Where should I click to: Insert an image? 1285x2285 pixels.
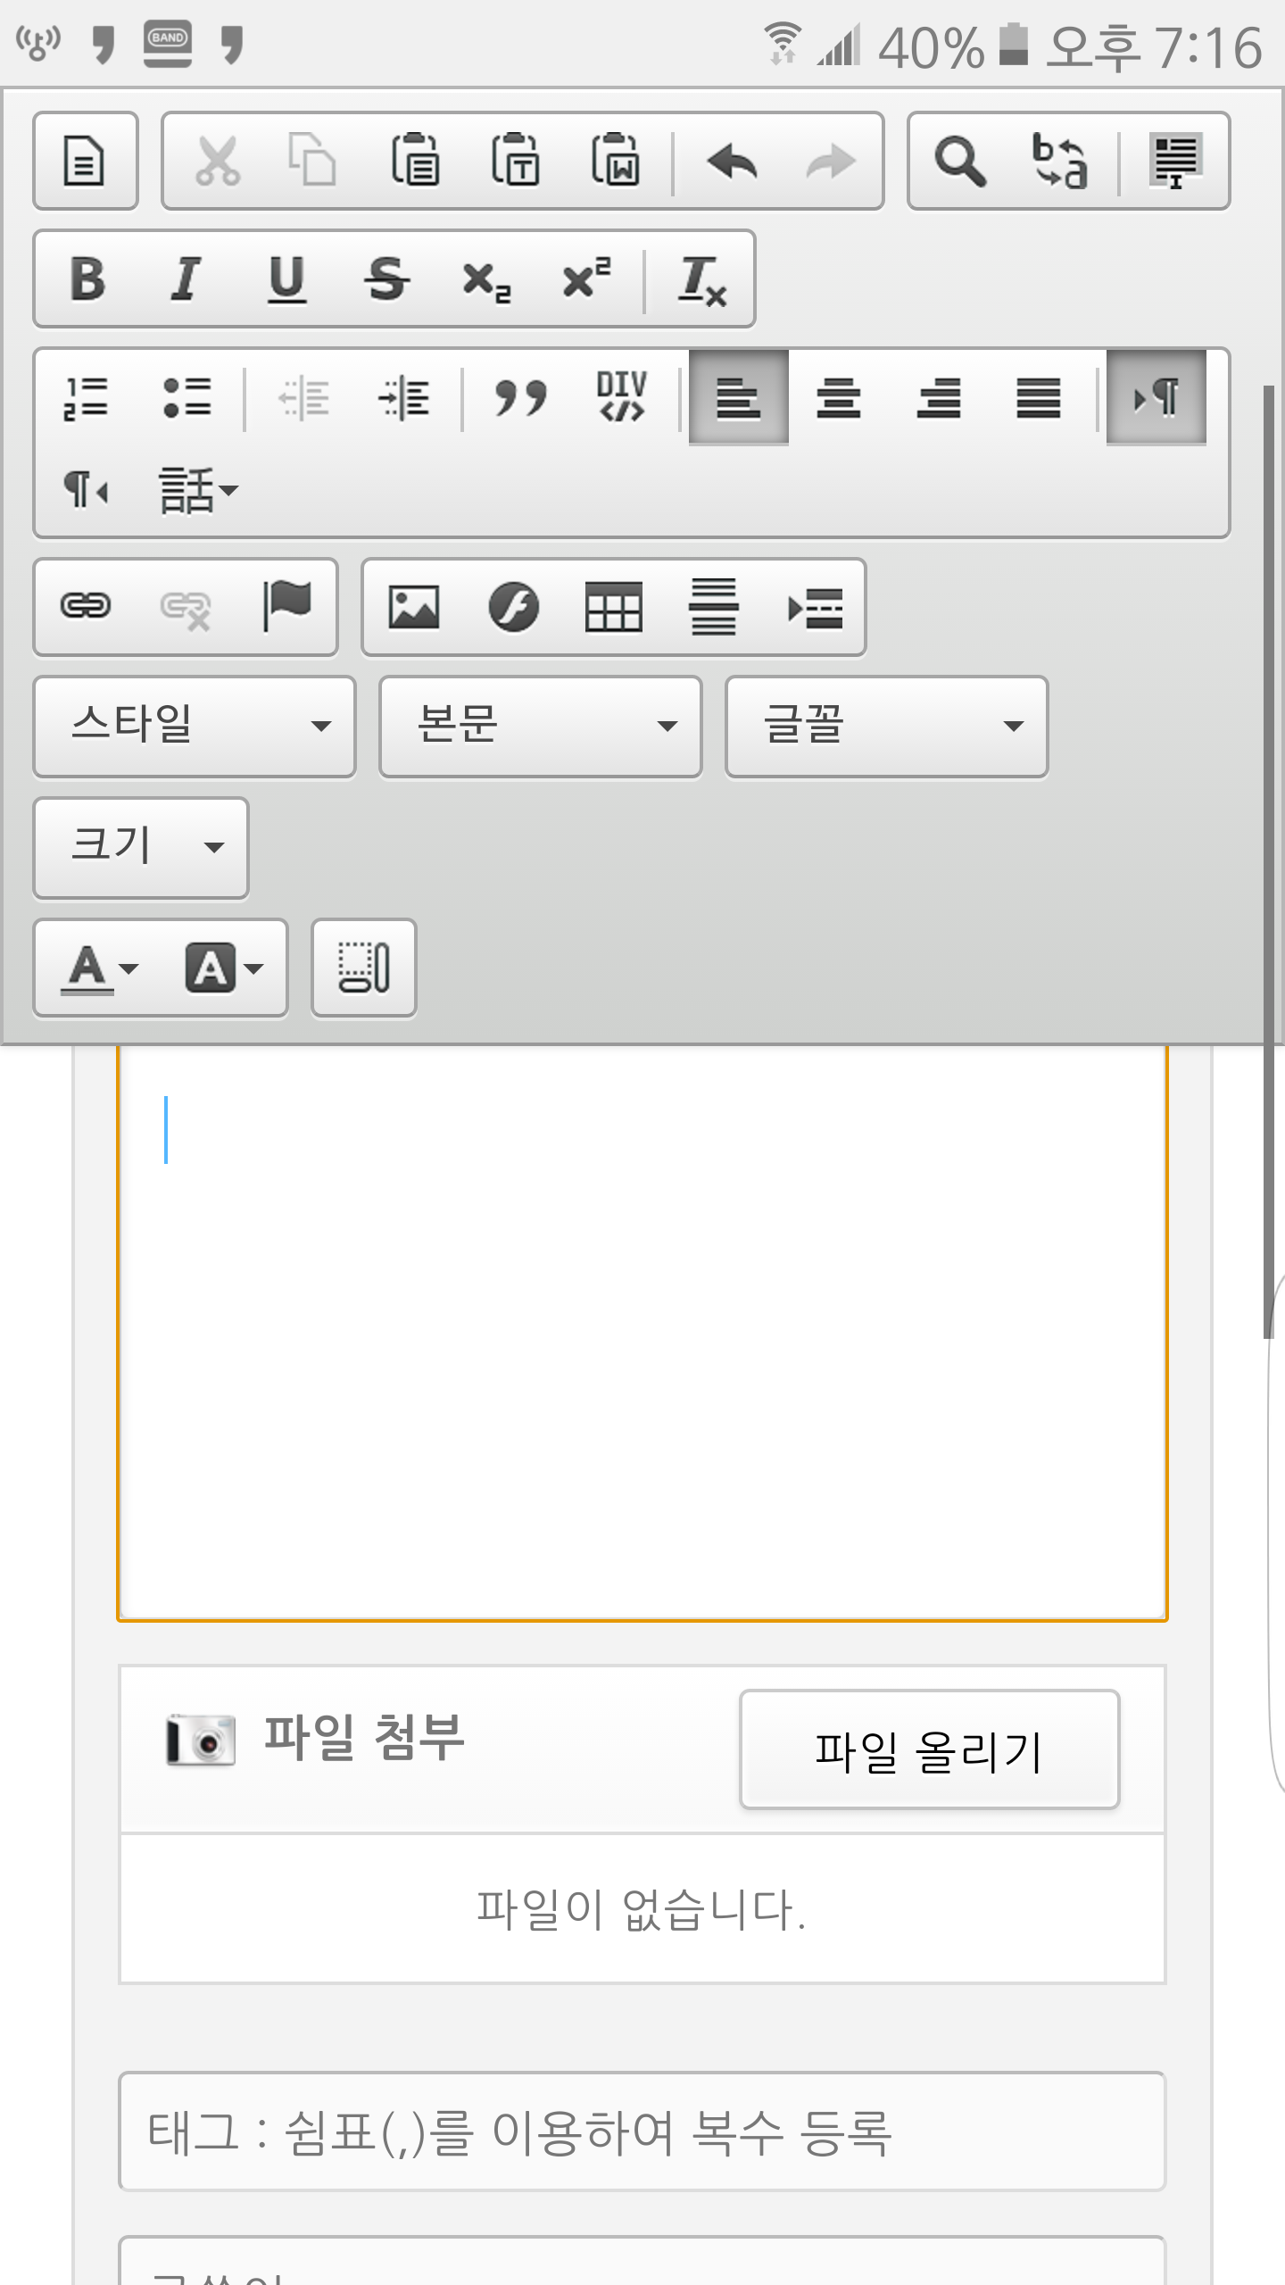click(413, 608)
